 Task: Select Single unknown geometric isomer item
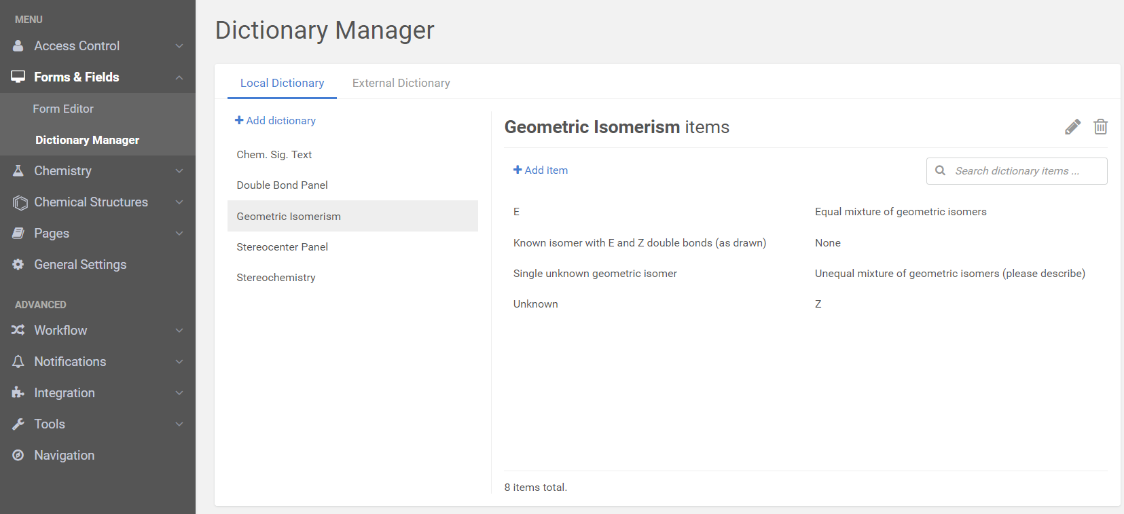tap(595, 273)
